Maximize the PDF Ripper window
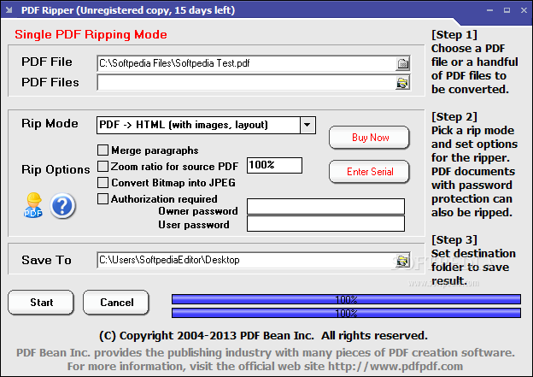The image size is (533, 377). point(507,10)
